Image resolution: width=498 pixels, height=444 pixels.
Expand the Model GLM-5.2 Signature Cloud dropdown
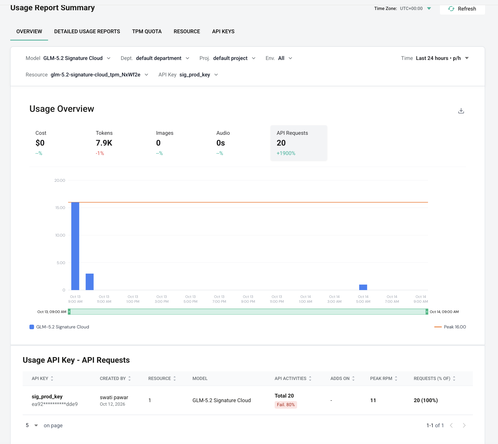68,58
